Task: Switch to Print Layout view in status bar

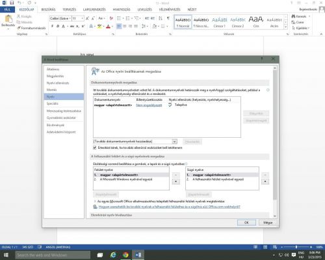Action: click(x=265, y=247)
